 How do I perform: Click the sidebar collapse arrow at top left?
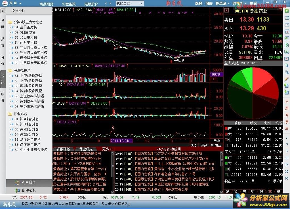(3, 11)
